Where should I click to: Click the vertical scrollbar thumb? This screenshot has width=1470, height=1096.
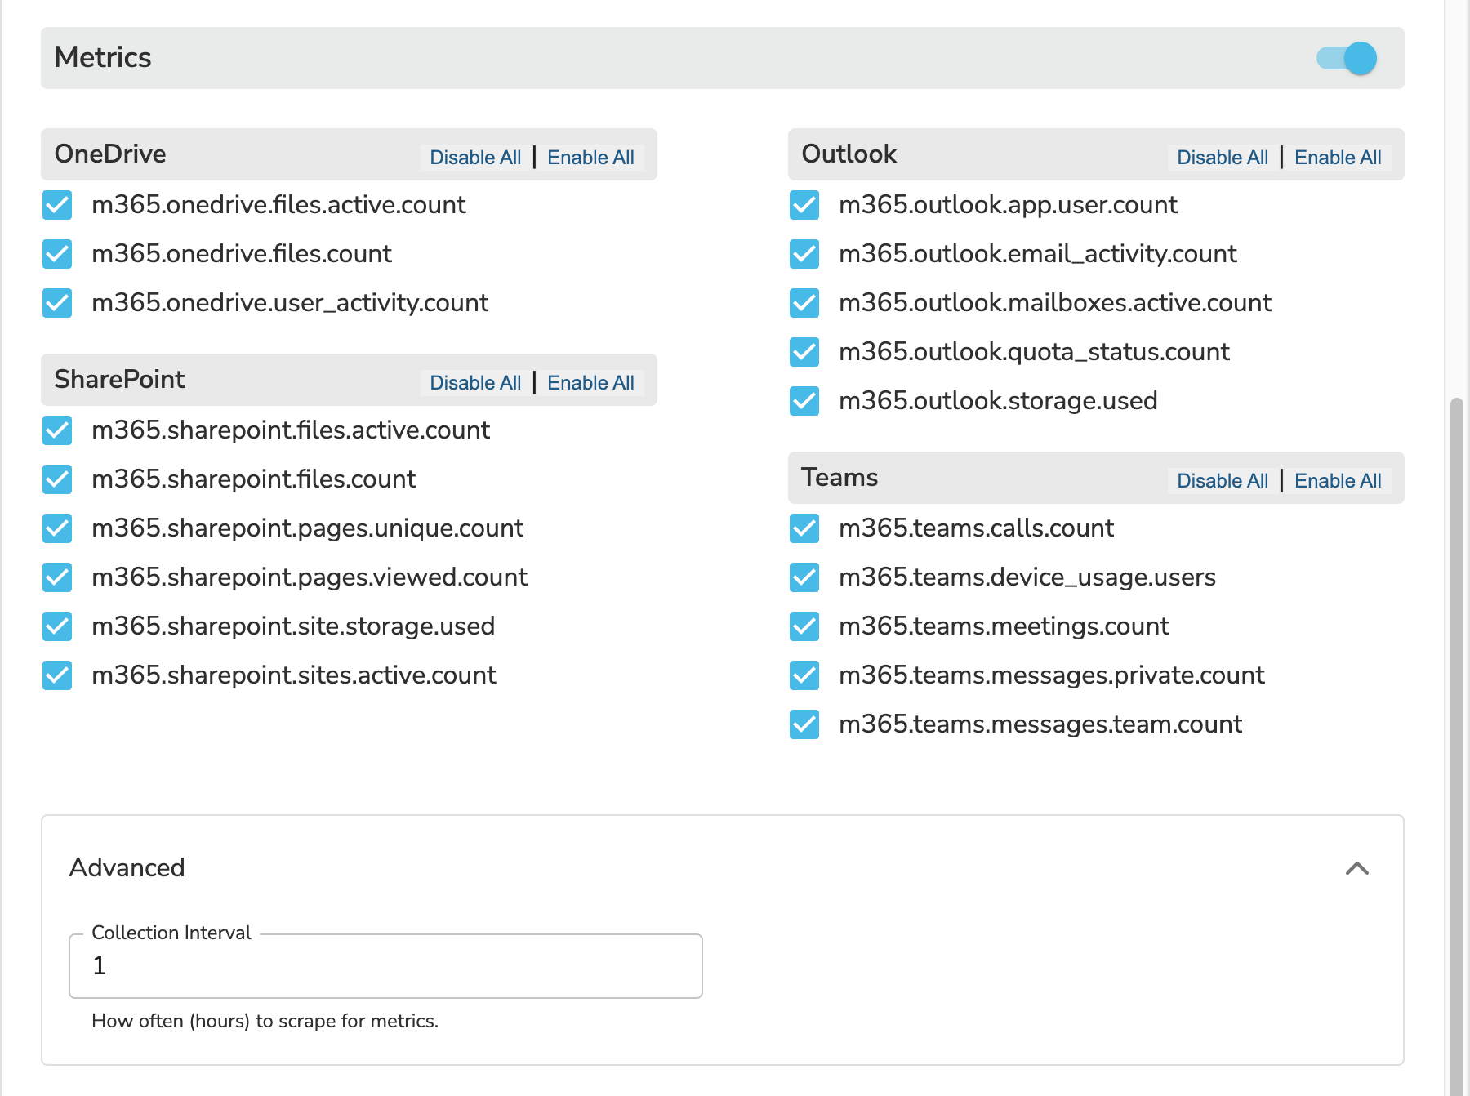pos(1456,746)
